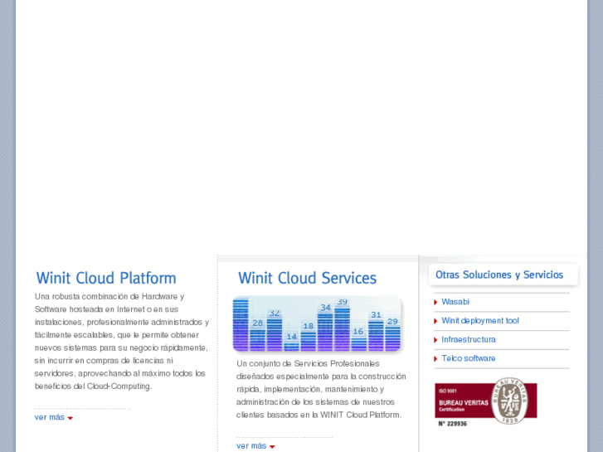Open the Telco software link

click(x=469, y=358)
